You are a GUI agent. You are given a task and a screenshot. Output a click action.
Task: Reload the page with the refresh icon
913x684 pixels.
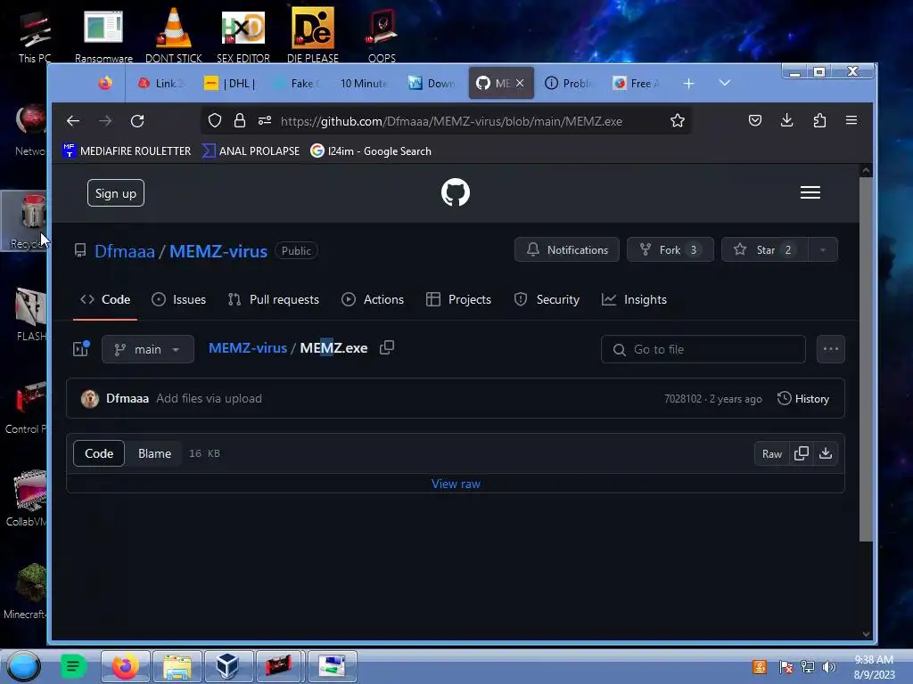point(137,121)
